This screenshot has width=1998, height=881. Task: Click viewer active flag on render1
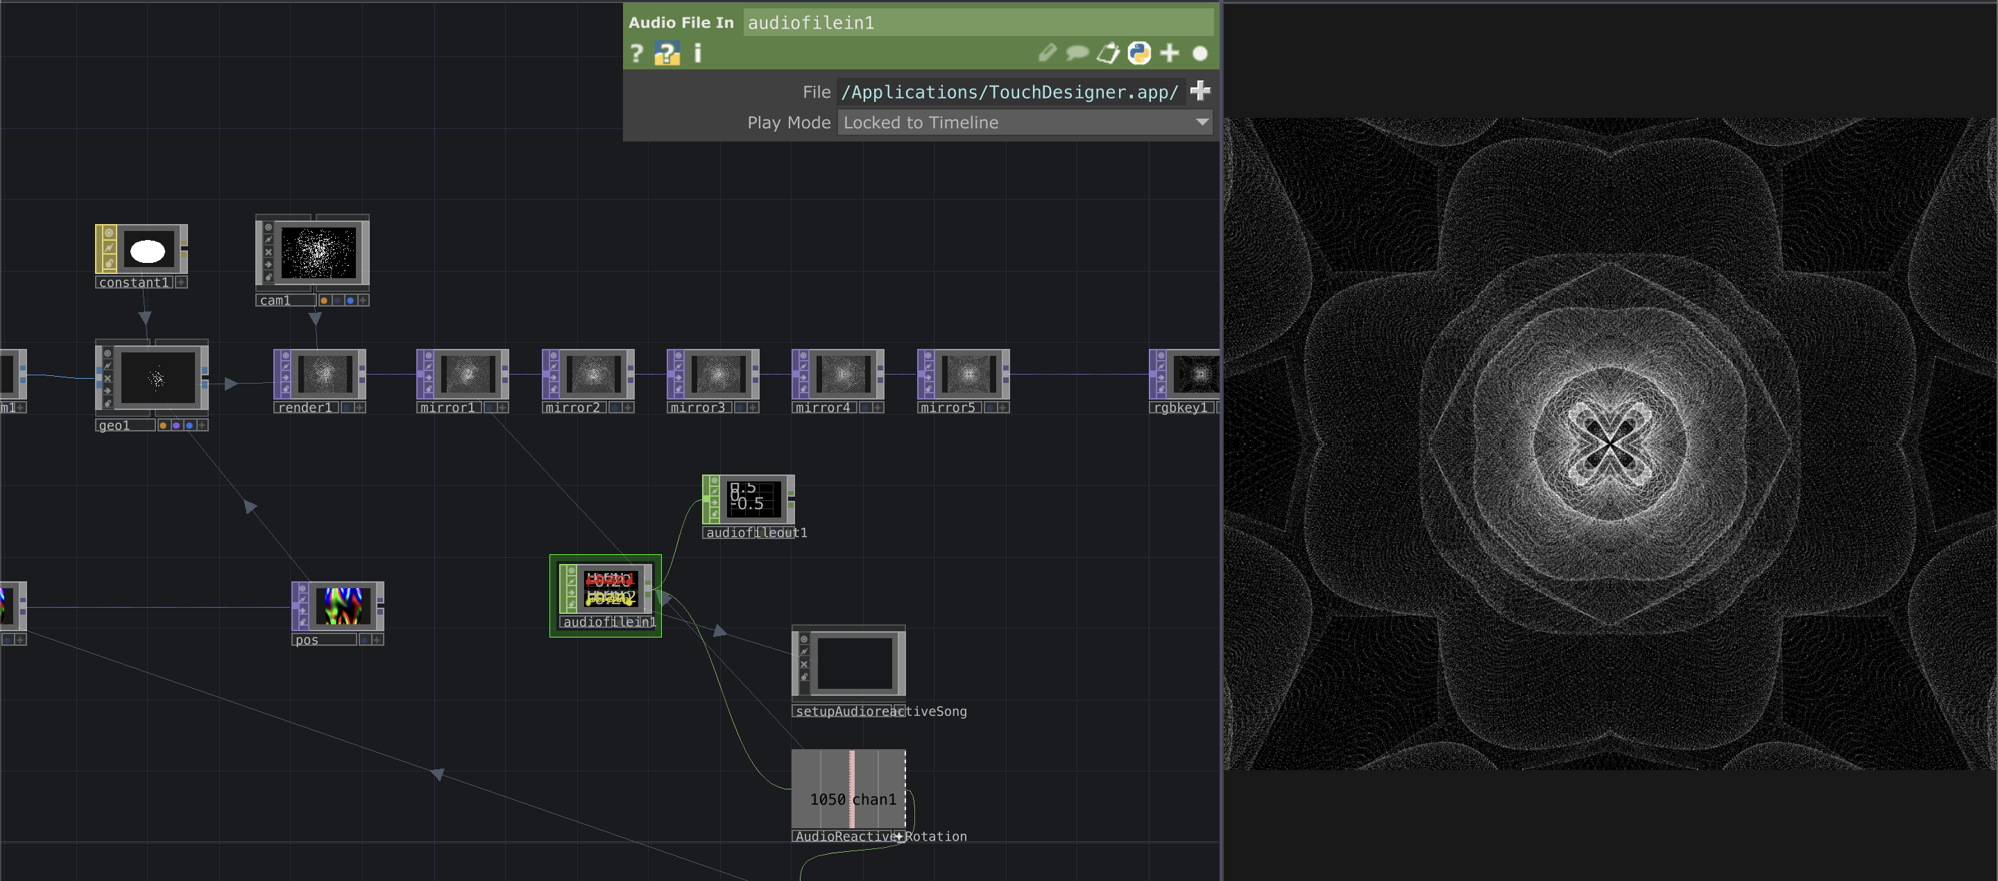(285, 355)
